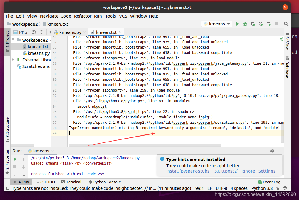
Task: Click UTF-8 encoding in status bar
Action: click(221, 188)
